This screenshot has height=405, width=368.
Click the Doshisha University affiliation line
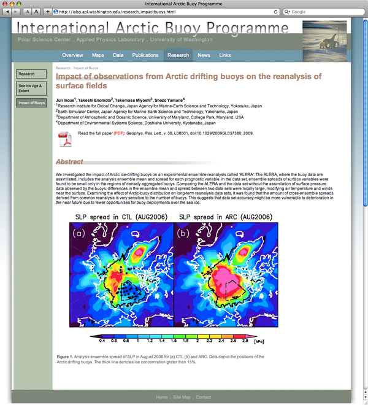(136, 123)
